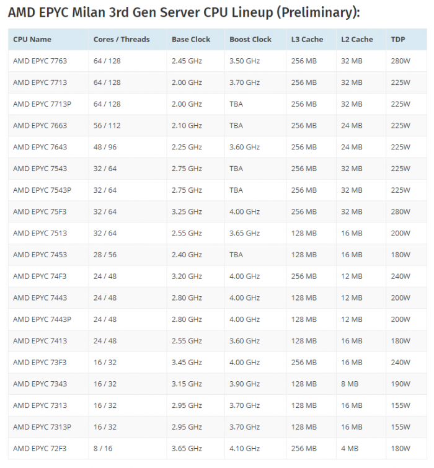Click the TBA boost clock for EPYC 7453
Screen dimensions: 434x468
tap(236, 255)
